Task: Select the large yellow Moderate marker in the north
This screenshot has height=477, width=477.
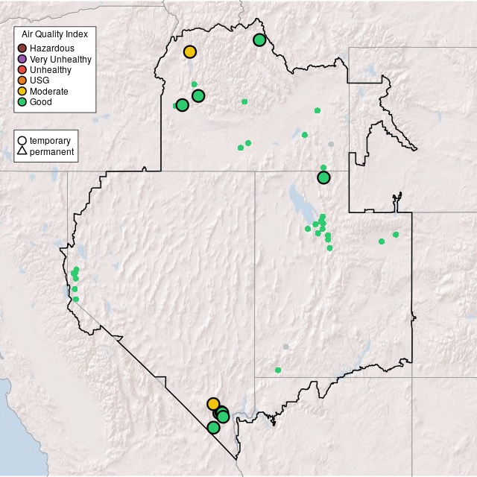Action: point(190,51)
